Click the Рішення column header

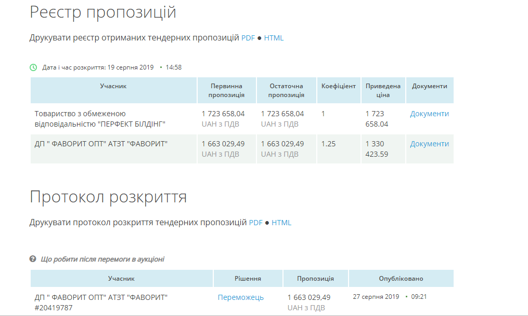[248, 279]
